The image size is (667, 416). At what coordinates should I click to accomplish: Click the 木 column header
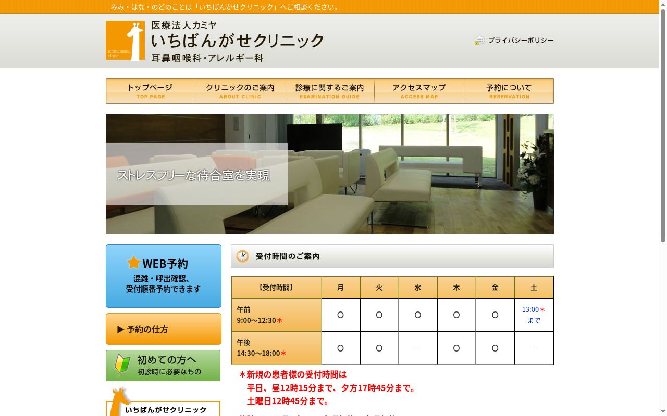[x=456, y=288]
